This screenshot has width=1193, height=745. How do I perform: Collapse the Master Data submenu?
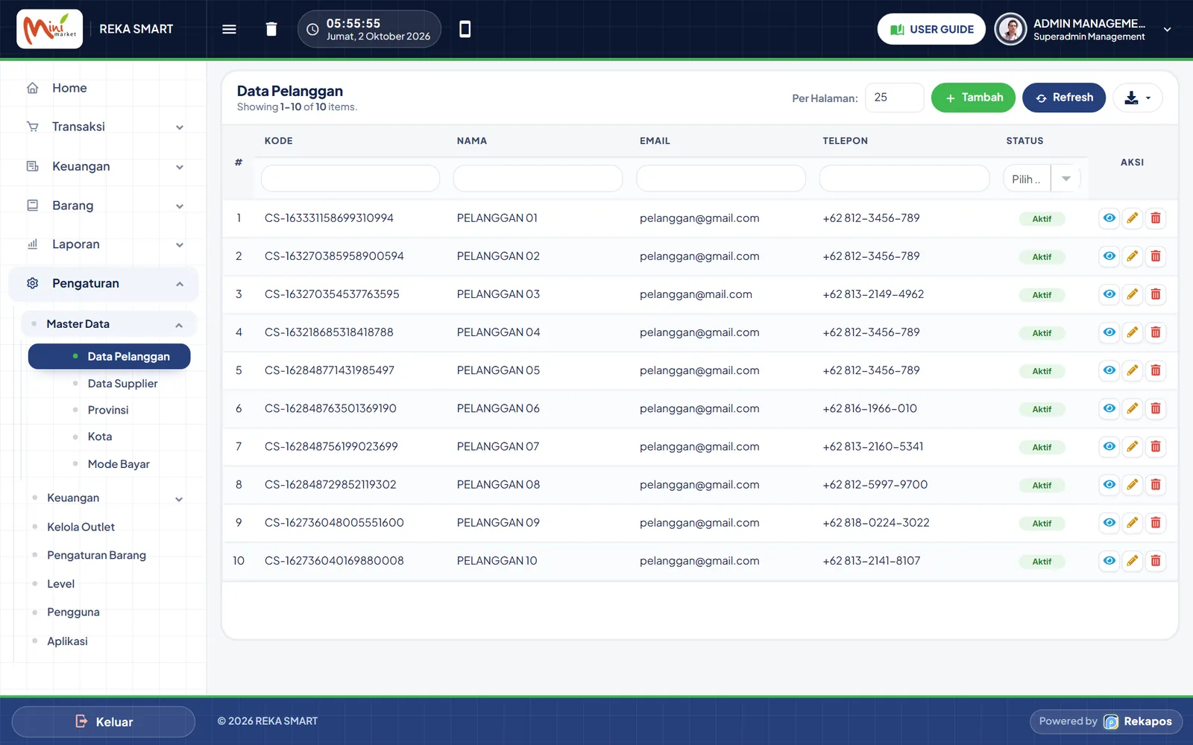point(109,324)
